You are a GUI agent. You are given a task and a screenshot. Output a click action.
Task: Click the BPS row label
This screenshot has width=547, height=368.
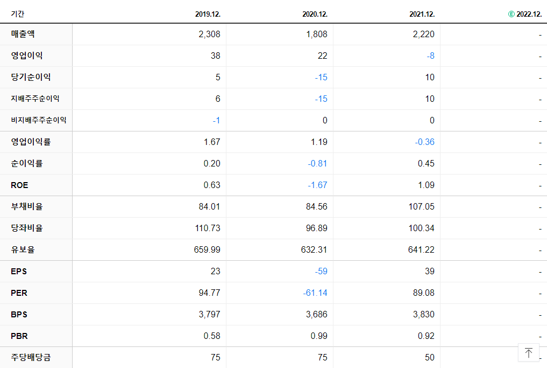pyautogui.click(x=19, y=315)
